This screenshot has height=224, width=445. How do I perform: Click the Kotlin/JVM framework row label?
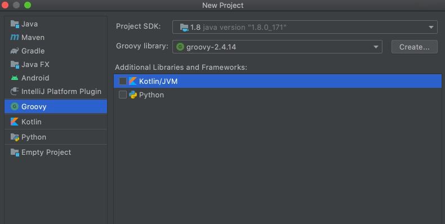pyautogui.click(x=158, y=81)
